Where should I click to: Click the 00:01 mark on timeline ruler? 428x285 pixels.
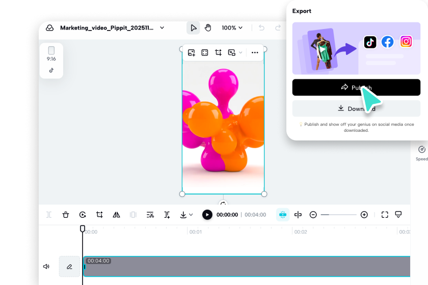click(x=196, y=232)
